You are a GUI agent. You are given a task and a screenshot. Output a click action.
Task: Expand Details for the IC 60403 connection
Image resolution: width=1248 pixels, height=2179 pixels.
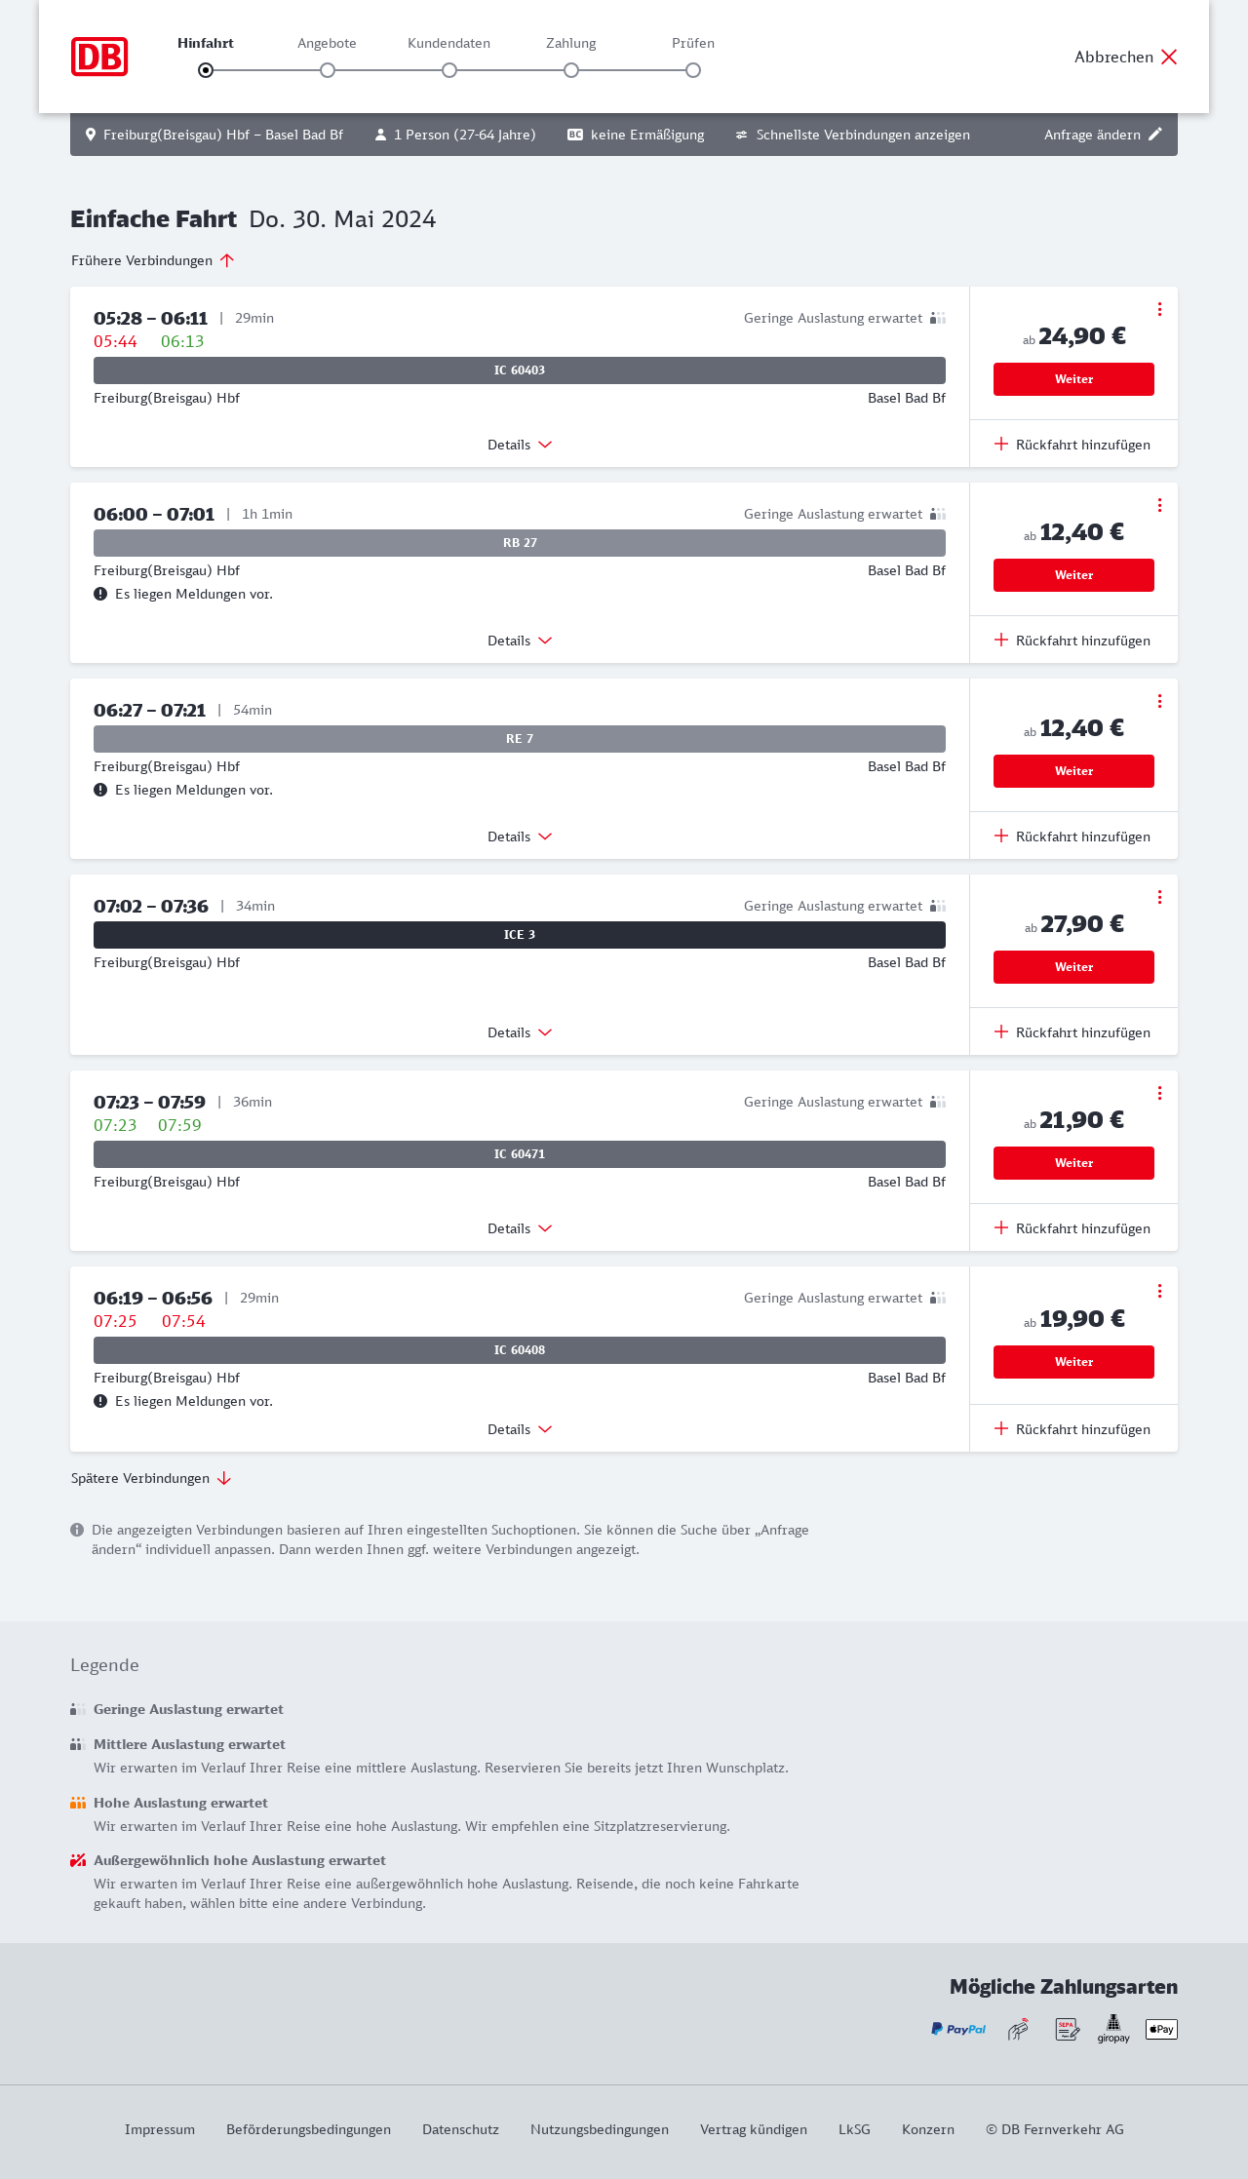[520, 445]
